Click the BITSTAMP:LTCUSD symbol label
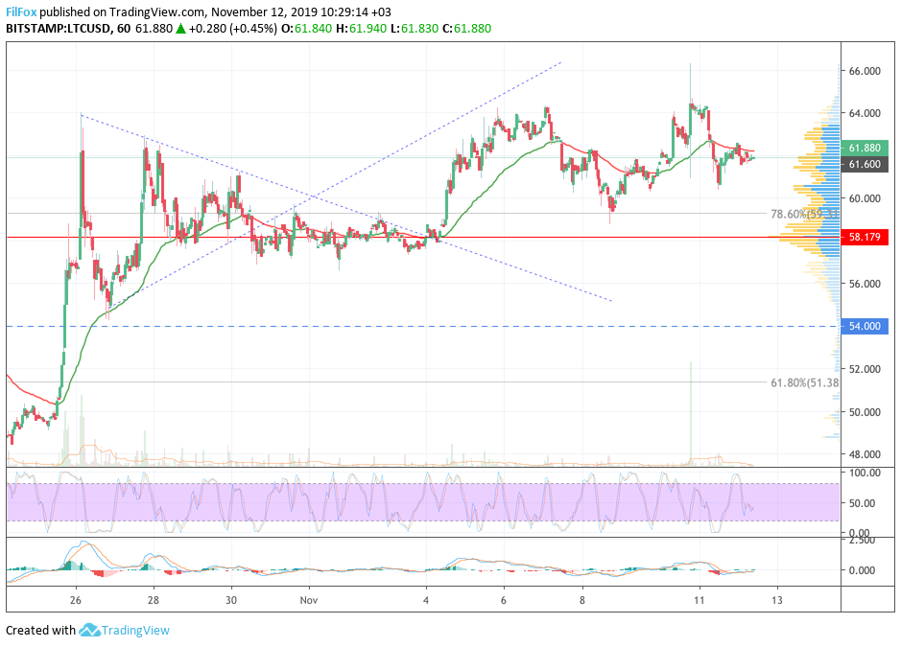Screen dimensions: 901x647 [58, 29]
